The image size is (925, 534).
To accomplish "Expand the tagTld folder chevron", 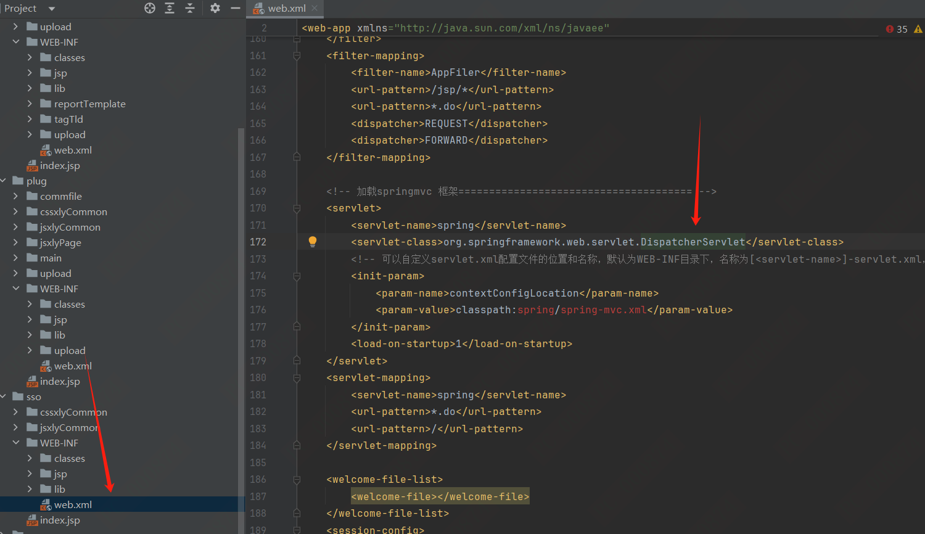I will coord(30,119).
